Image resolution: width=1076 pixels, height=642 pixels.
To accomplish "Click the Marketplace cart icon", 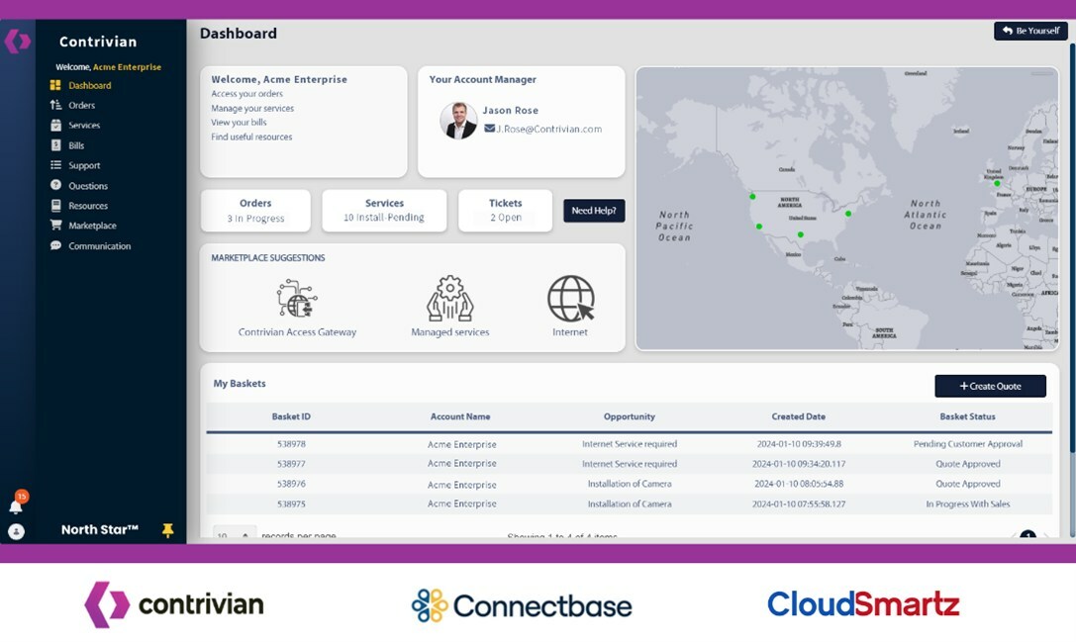I will [55, 225].
